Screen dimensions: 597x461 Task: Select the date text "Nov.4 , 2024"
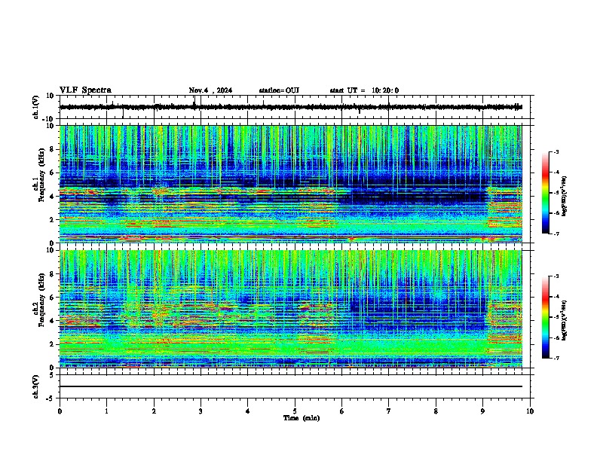click(x=210, y=90)
